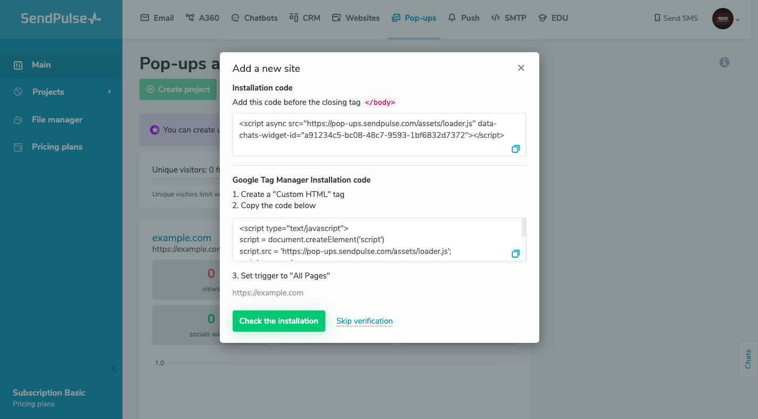Click the info icon on page
Image resolution: width=758 pixels, height=419 pixels.
coord(724,62)
